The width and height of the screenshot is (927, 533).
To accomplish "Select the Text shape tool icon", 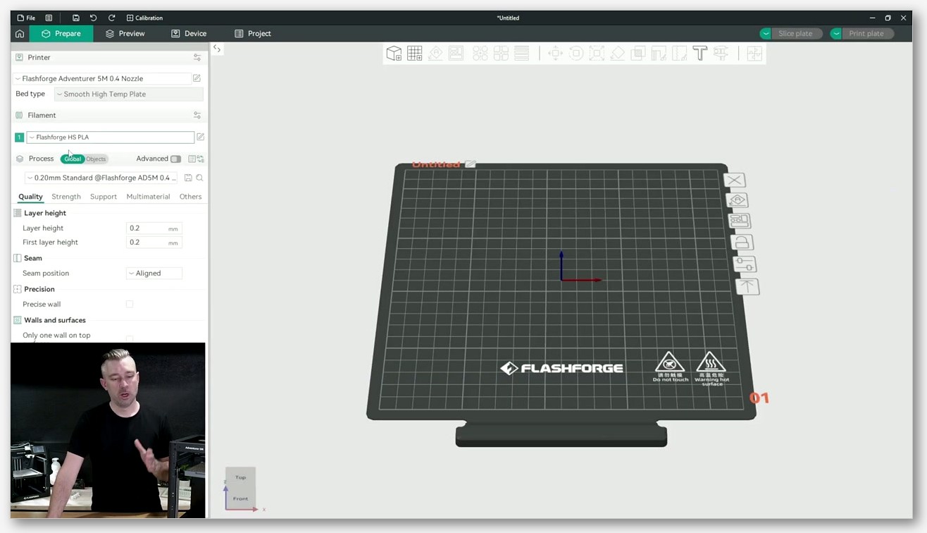I will coord(699,54).
